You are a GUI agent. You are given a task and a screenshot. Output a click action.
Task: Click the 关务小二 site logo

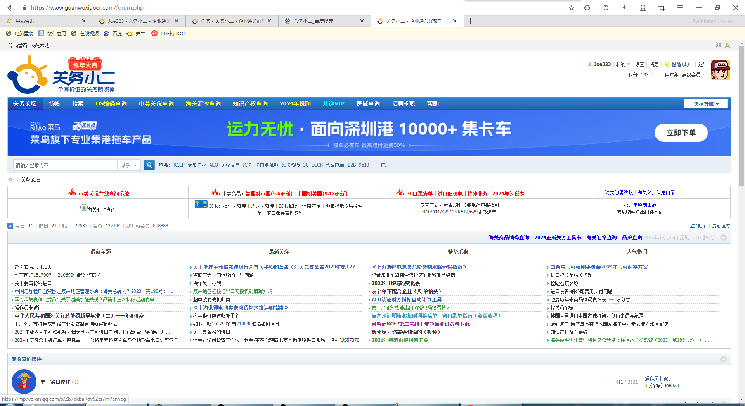pos(61,75)
